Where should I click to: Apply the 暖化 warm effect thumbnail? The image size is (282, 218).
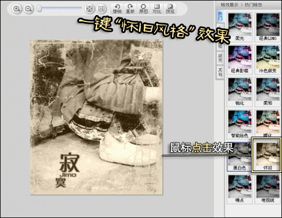tap(268, 123)
